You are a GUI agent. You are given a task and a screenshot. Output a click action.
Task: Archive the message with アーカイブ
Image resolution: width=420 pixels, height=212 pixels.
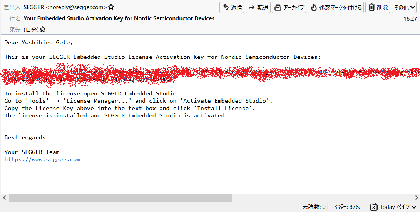(289, 7)
